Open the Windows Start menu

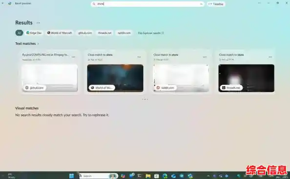pyautogui.click(x=72, y=176)
